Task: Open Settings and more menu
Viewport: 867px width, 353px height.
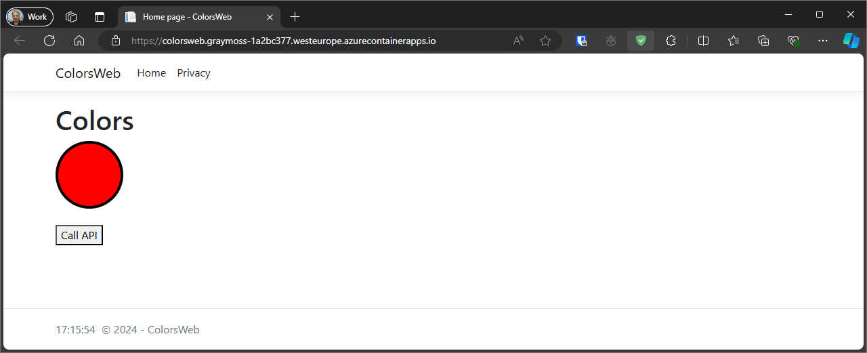Action: pyautogui.click(x=823, y=41)
